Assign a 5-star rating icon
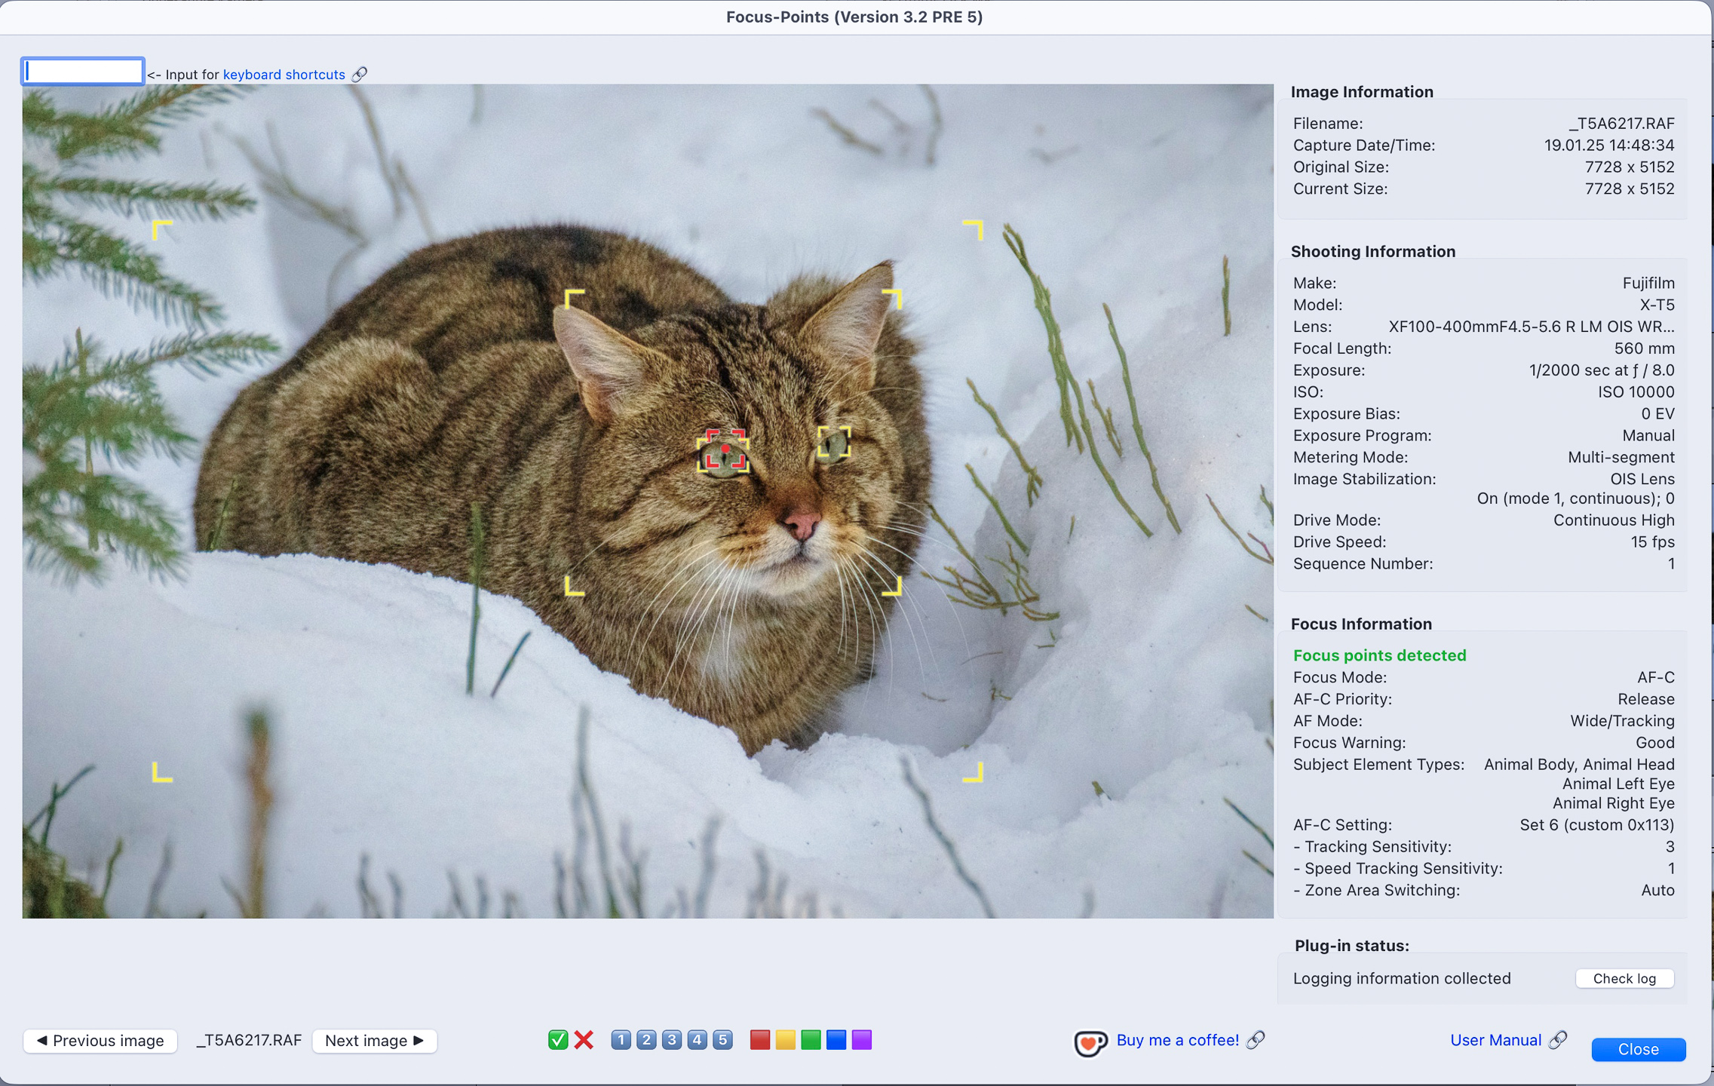Screen dimensions: 1714x1086 (722, 1039)
